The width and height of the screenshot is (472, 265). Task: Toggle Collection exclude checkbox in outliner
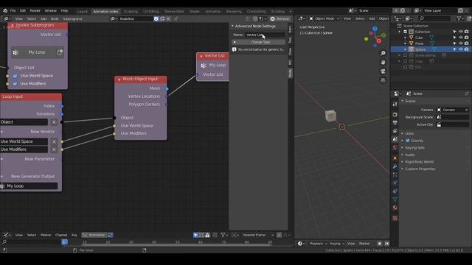pos(405,32)
